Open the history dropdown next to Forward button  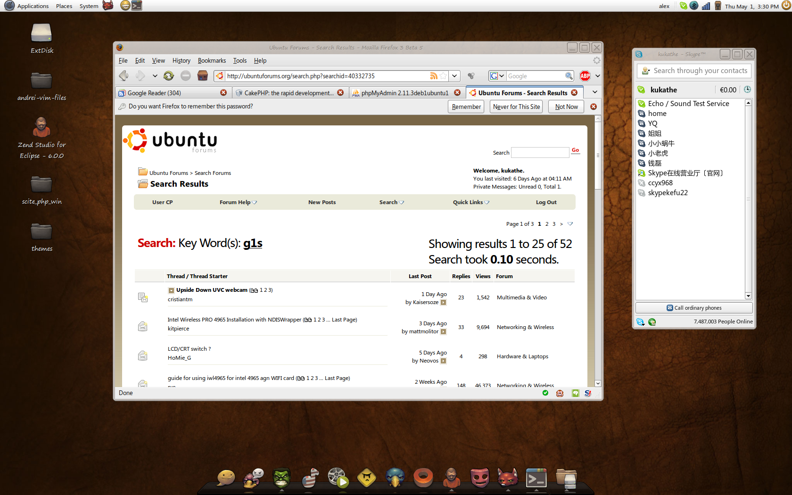click(x=155, y=76)
